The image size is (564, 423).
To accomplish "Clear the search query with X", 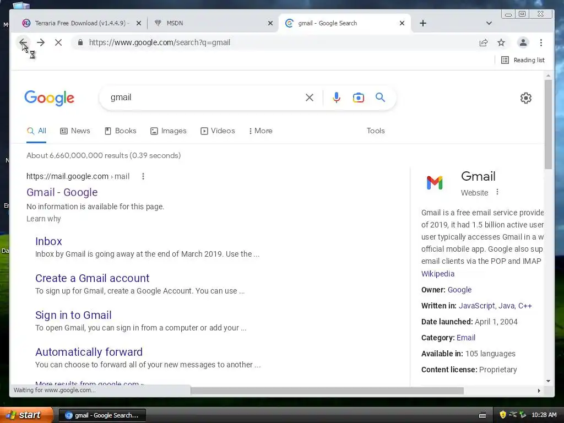I will (x=310, y=97).
